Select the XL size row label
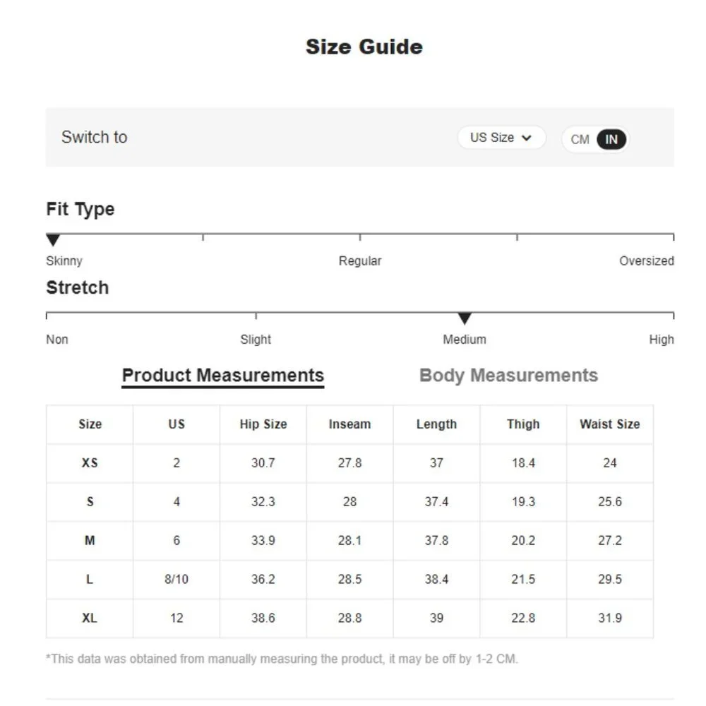 (90, 618)
